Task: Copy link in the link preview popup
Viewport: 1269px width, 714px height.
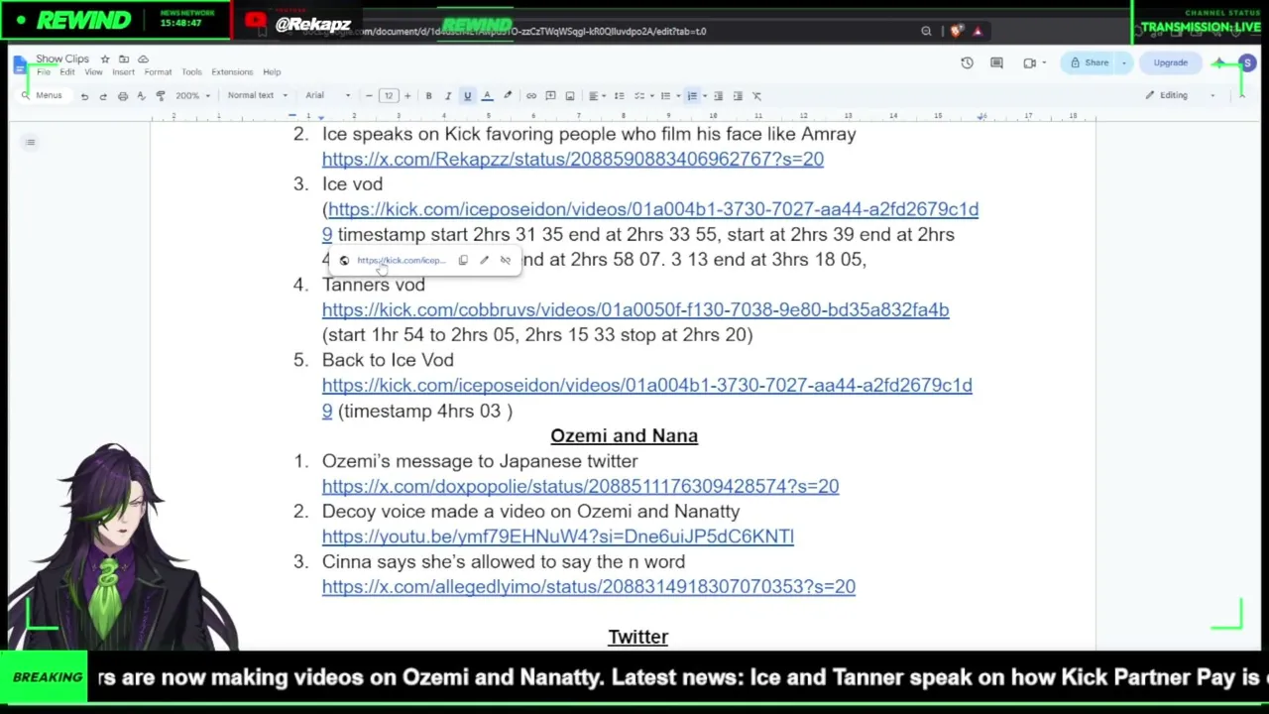Action: (x=463, y=261)
